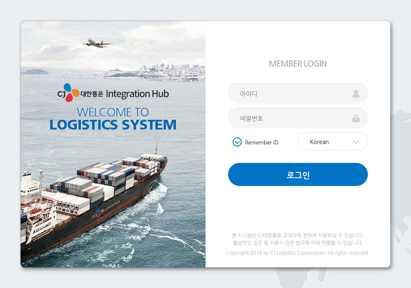Click the user silhouette icon in ID field
This screenshot has height=288, width=411.
click(356, 93)
